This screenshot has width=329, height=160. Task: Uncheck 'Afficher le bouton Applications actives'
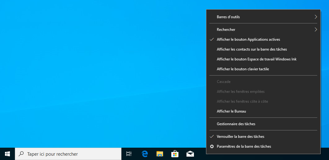[263, 39]
